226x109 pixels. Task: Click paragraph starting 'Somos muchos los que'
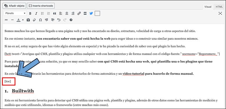100,31
